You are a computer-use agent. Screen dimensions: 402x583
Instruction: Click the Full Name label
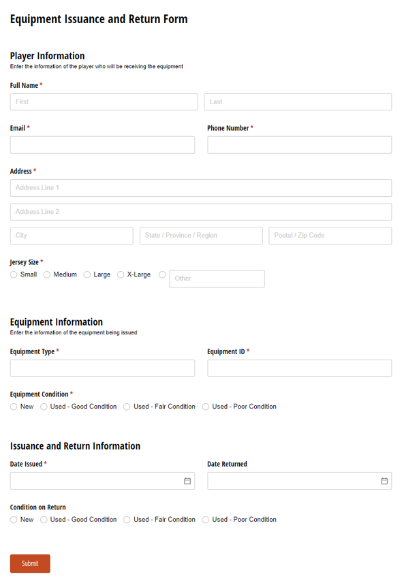[x=24, y=85]
